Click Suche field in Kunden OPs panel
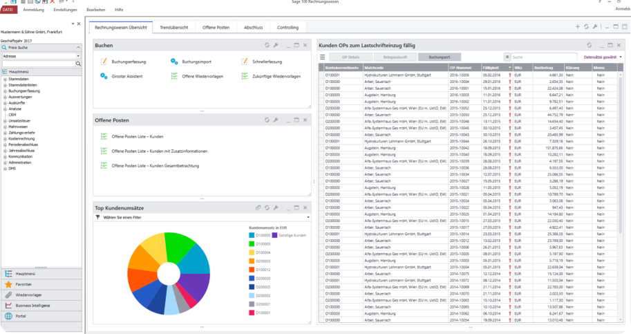The width and height of the screenshot is (631, 334). click(x=545, y=57)
